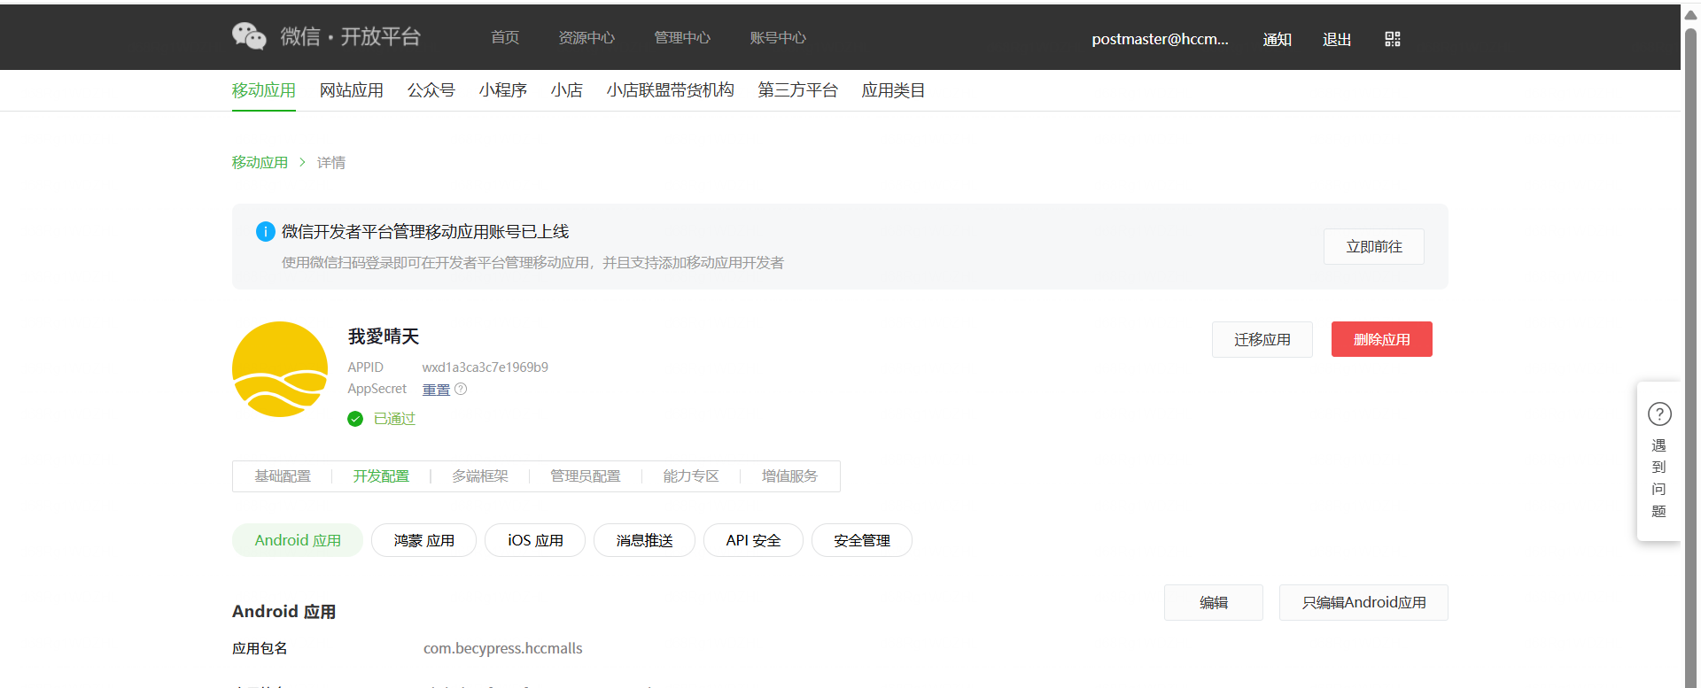Click the 只编辑Android应用 button

pos(1363,603)
